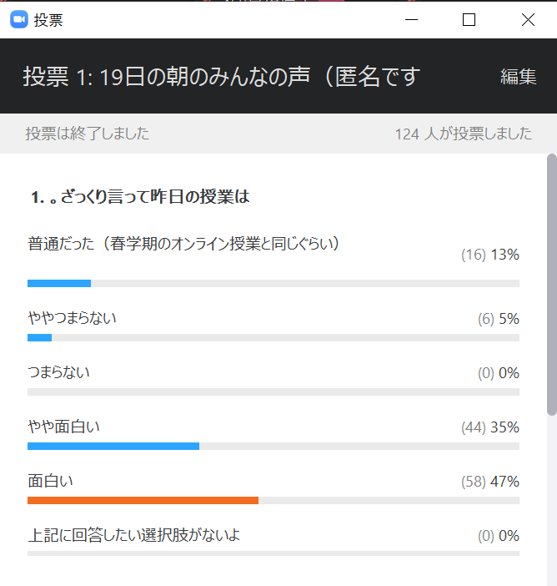Screen dimensions: 557x586
Task: Click the 投票は終了しました status text
Action: point(88,134)
